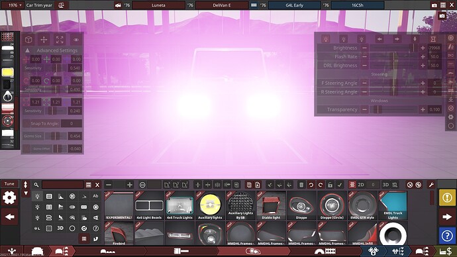Toggle the left turn indicator arrow
This screenshot has width=457, height=257.
tap(380, 39)
